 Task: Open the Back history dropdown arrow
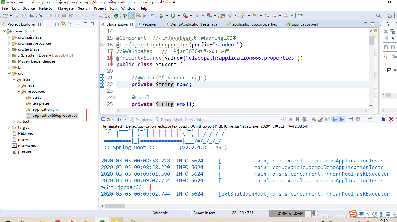280,16
